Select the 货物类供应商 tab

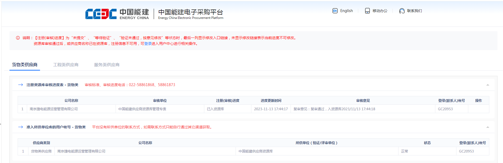[x=25, y=65]
